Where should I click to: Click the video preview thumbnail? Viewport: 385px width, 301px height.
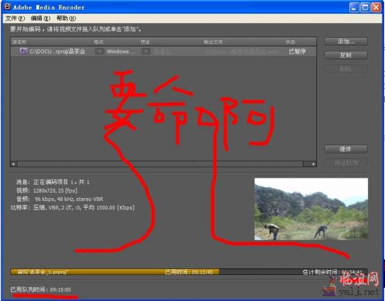click(x=311, y=208)
